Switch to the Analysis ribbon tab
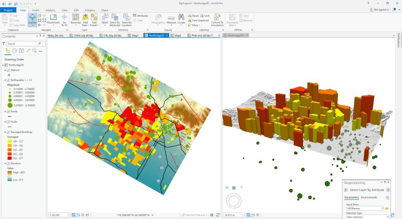 (x=50, y=10)
